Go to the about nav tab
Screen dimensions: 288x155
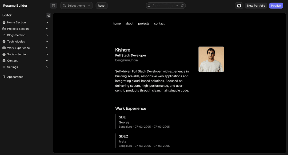[129, 23]
